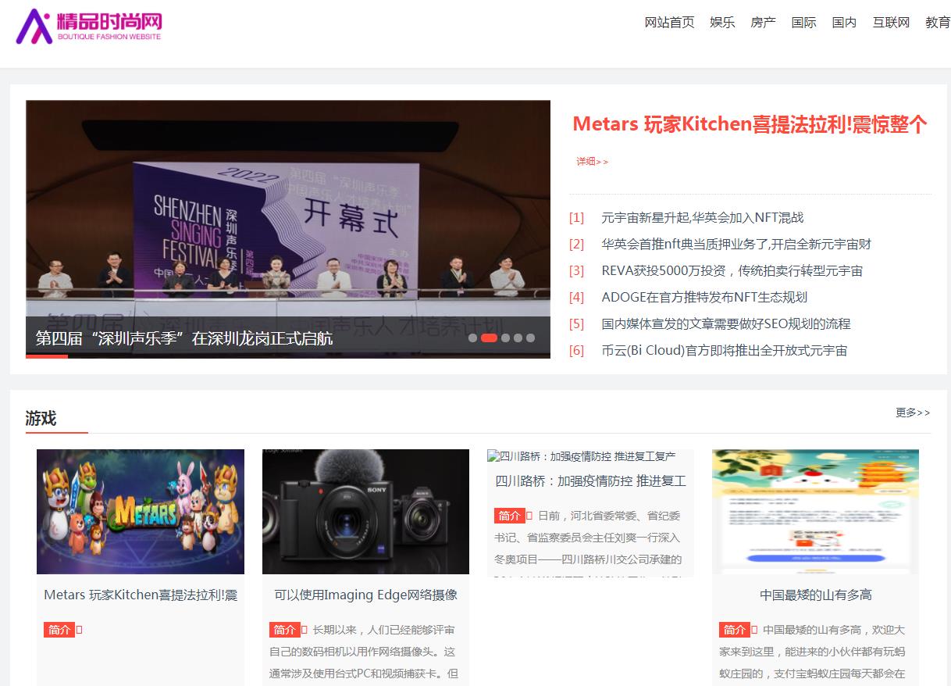Screen dimensions: 951x686
Task: Jump to the fifth carousel dot
Action: click(530, 338)
